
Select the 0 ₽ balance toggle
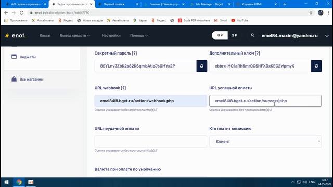coord(220,35)
